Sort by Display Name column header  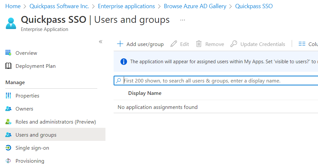pos(145,93)
